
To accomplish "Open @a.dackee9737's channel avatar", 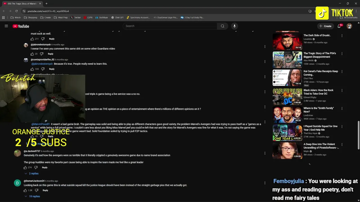I will coord(17,153).
